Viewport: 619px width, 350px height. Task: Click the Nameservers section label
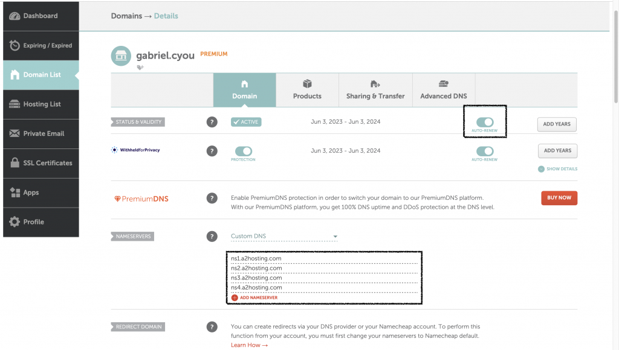pos(132,237)
